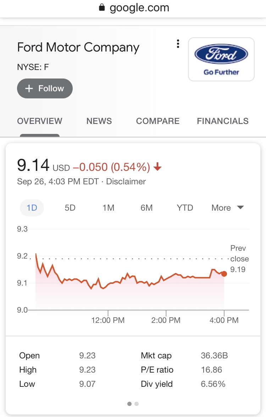The height and width of the screenshot is (417, 266).
Task: Show year-to-date YTD chart
Action: (185, 208)
